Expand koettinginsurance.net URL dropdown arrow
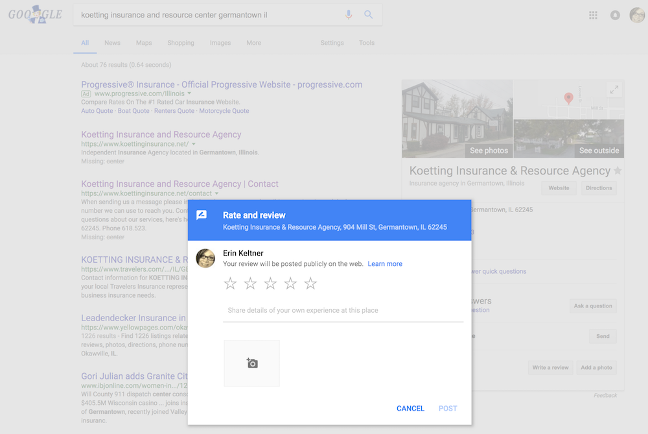Viewport: 648px width, 434px height. 193,144
